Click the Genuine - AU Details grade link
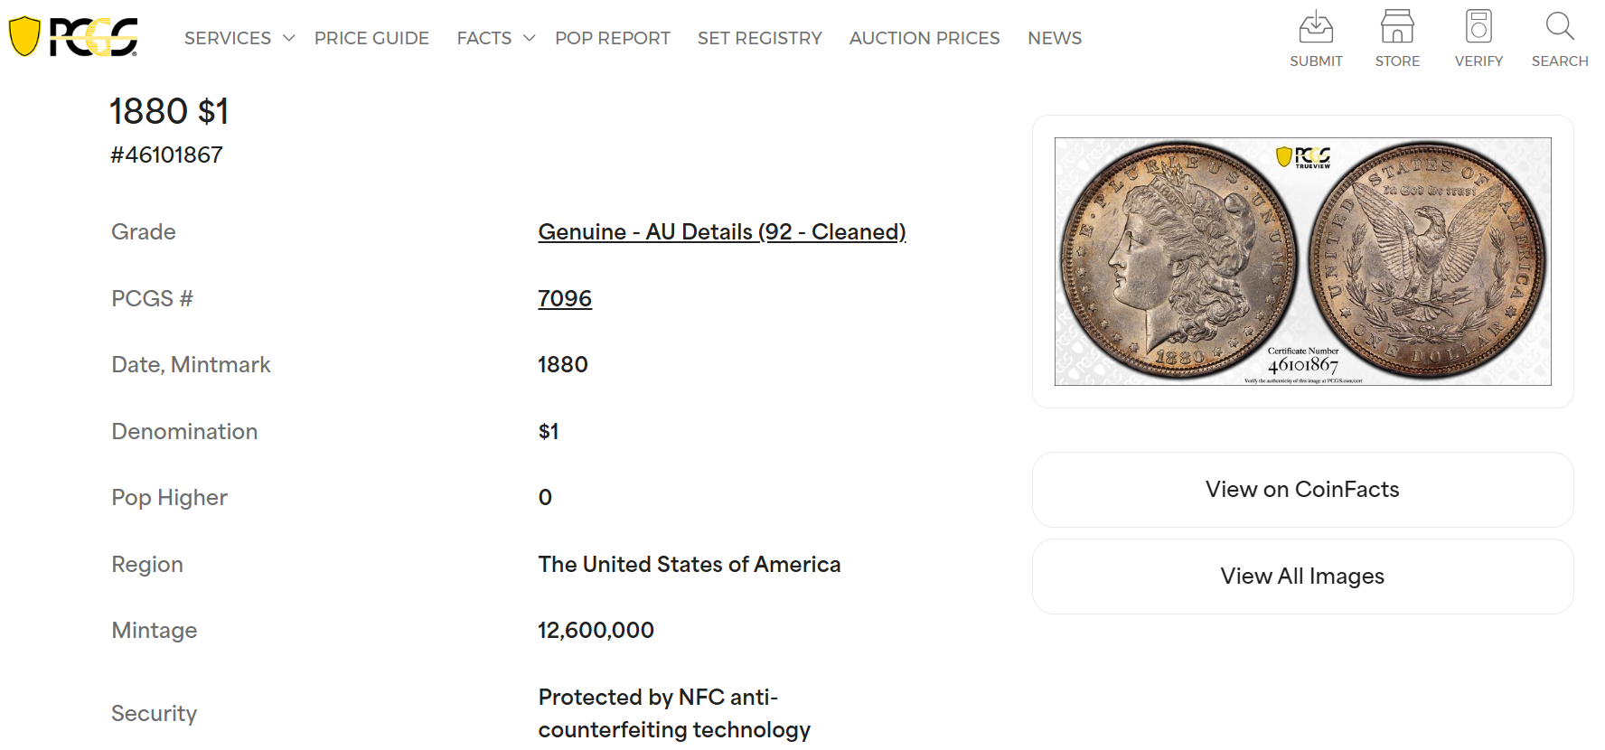The height and width of the screenshot is (750, 1605). (722, 232)
